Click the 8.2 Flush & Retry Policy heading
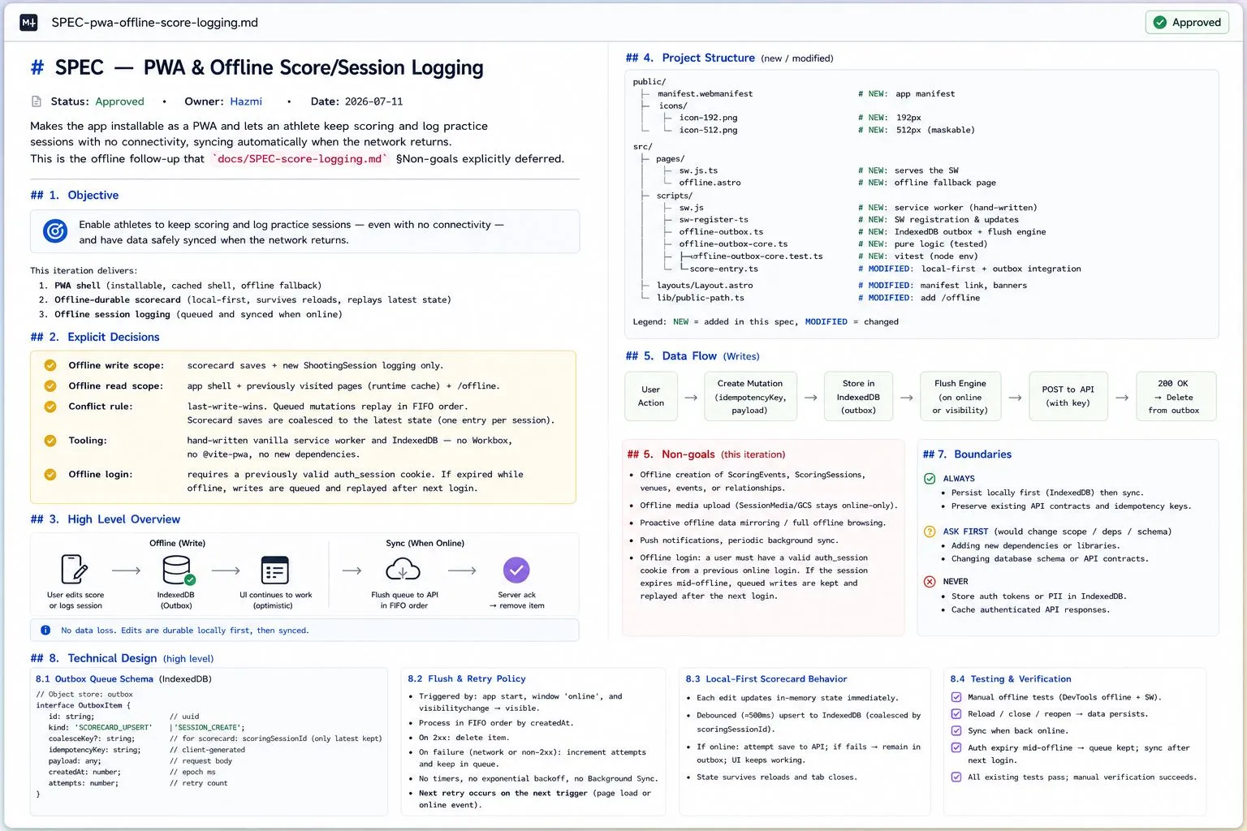 [x=467, y=678]
